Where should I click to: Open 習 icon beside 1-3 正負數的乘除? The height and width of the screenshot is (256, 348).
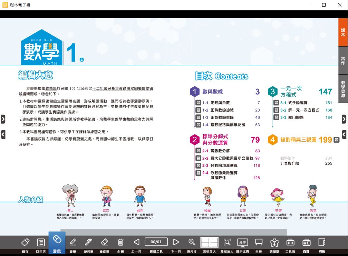[198, 117]
